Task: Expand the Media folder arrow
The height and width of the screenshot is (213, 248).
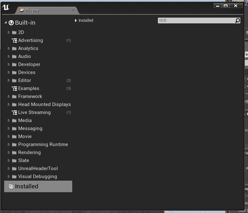Action: click(x=9, y=120)
